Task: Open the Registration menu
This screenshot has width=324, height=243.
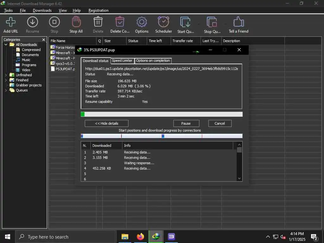Action: (x=98, y=10)
